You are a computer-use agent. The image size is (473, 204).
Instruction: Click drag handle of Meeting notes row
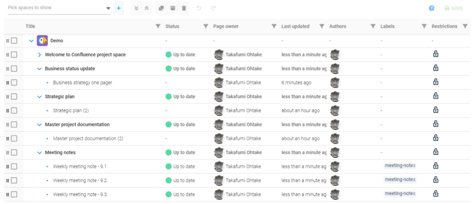pyautogui.click(x=7, y=153)
